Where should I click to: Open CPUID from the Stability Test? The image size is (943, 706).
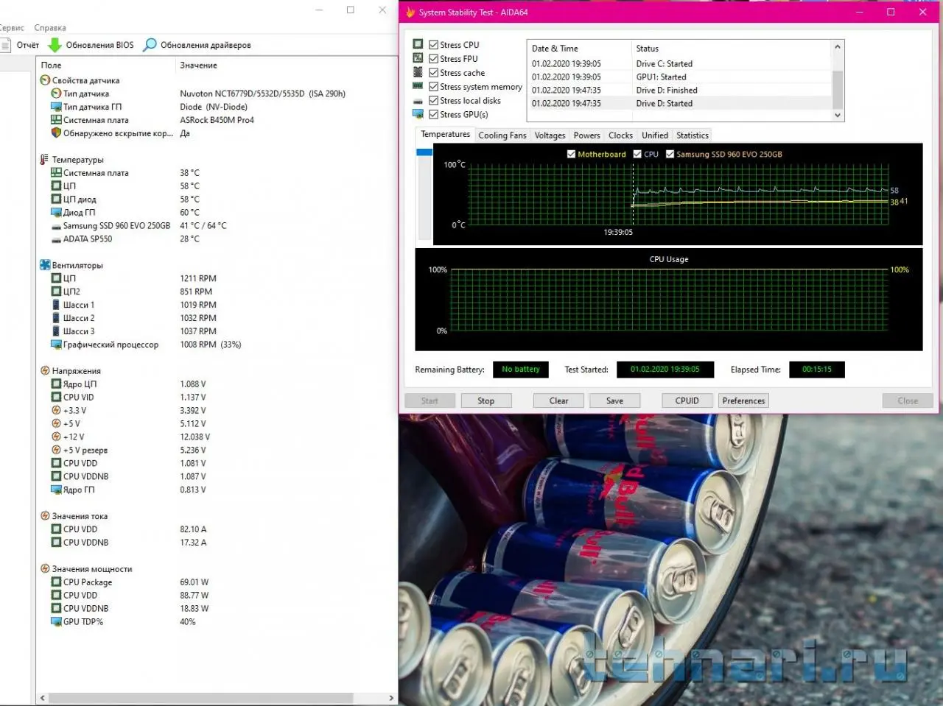687,401
